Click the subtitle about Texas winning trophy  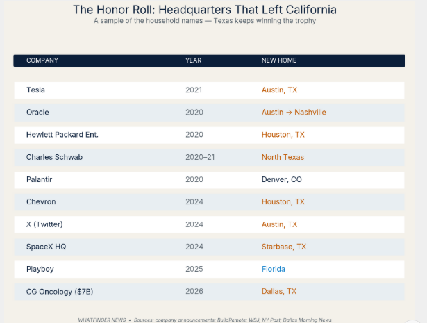(x=205, y=21)
